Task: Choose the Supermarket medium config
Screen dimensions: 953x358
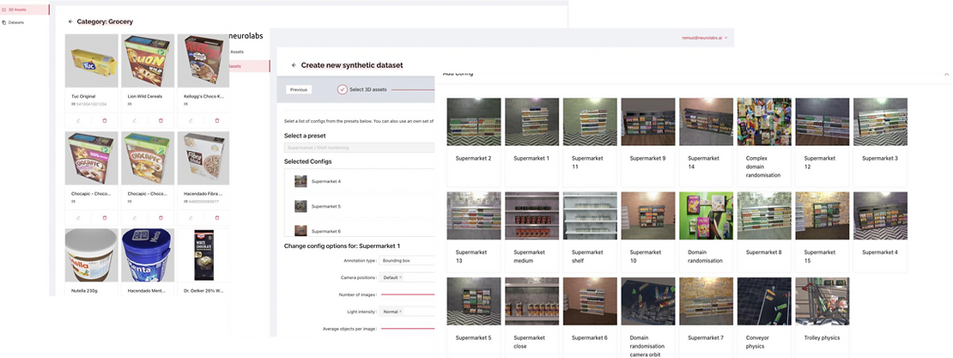Action: click(531, 232)
